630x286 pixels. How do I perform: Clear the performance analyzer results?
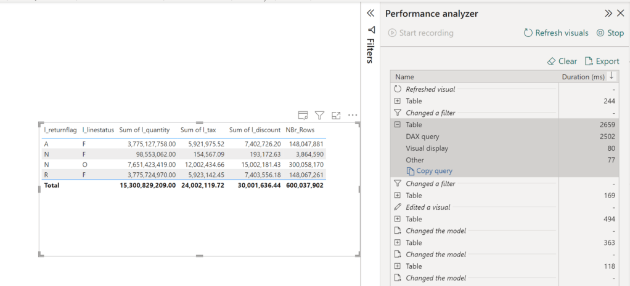click(562, 61)
